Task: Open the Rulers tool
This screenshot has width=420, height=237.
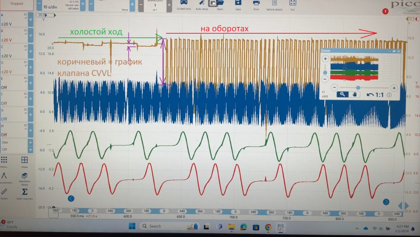Action: [4, 194]
